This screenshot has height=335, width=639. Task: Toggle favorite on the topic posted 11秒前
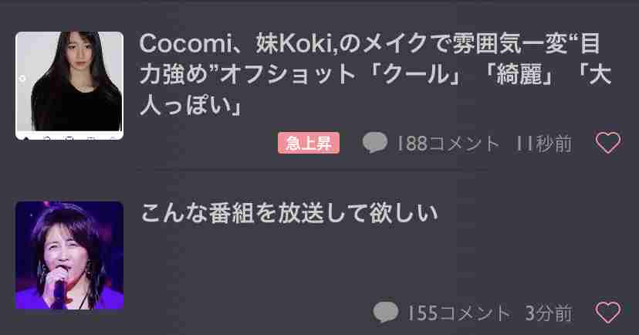click(608, 143)
